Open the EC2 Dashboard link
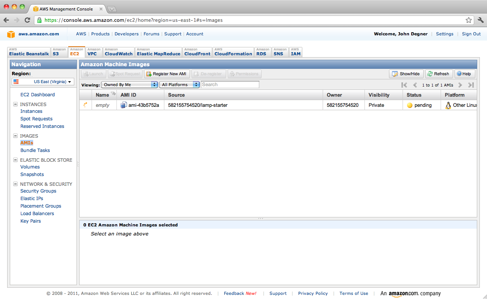The width and height of the screenshot is (487, 299). click(37, 95)
